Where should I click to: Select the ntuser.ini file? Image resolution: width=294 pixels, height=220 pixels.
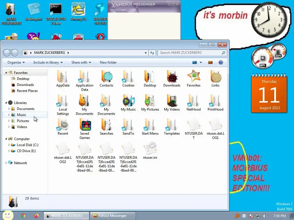click(150, 151)
